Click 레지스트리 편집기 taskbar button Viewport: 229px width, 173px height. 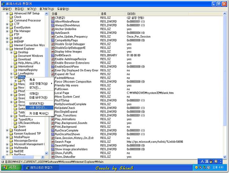point(41,168)
